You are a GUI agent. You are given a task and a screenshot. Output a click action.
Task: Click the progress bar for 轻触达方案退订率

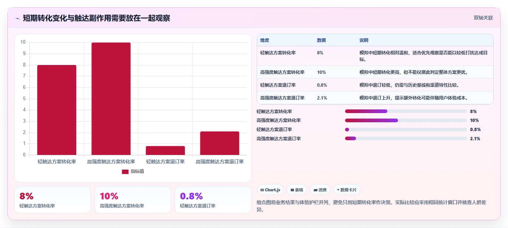click(406, 130)
